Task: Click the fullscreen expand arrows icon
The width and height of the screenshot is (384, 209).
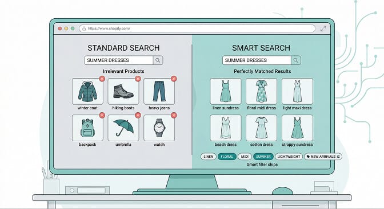Action: (x=323, y=28)
